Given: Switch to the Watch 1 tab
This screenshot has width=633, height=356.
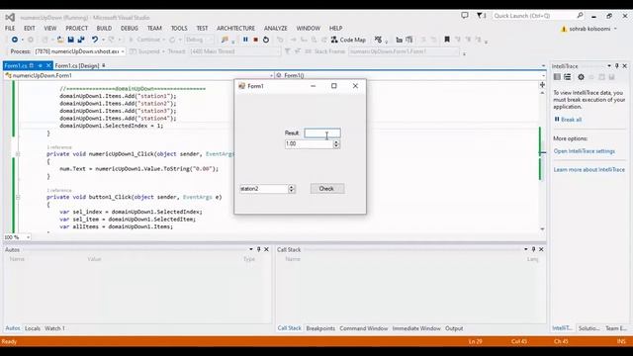Looking at the screenshot, I should pyautogui.click(x=54, y=328).
